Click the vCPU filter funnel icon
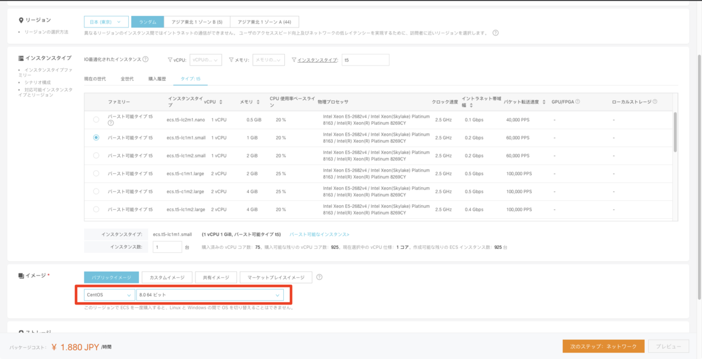702x359 pixels. [170, 60]
